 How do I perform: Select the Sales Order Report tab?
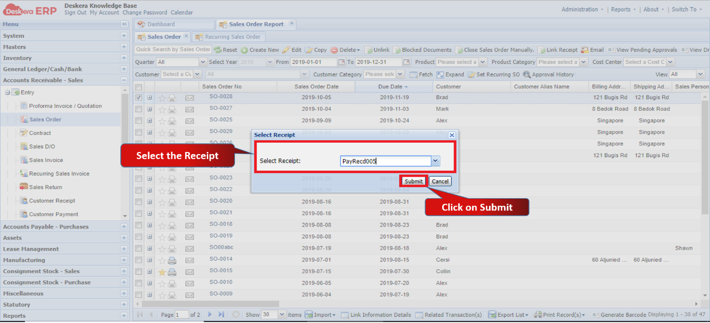click(256, 24)
